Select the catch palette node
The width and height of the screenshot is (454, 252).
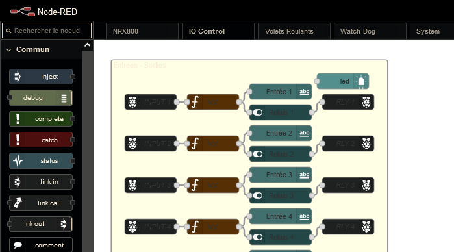point(41,140)
